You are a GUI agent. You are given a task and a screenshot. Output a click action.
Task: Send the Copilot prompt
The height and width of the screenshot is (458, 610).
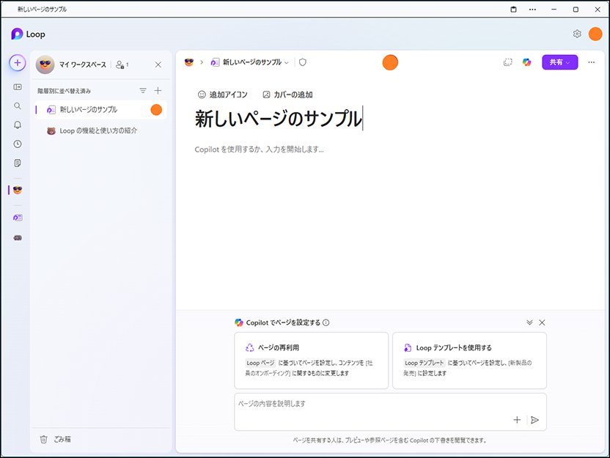point(534,420)
